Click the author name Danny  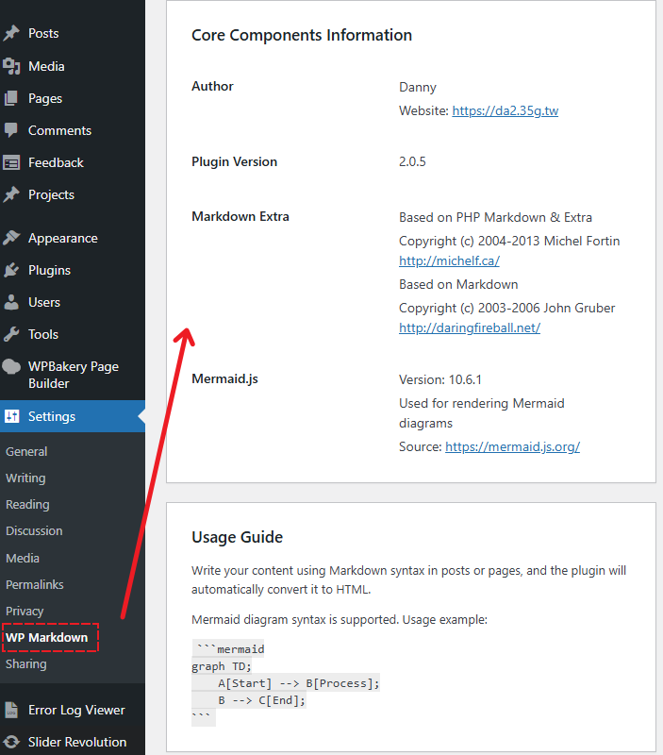(418, 88)
